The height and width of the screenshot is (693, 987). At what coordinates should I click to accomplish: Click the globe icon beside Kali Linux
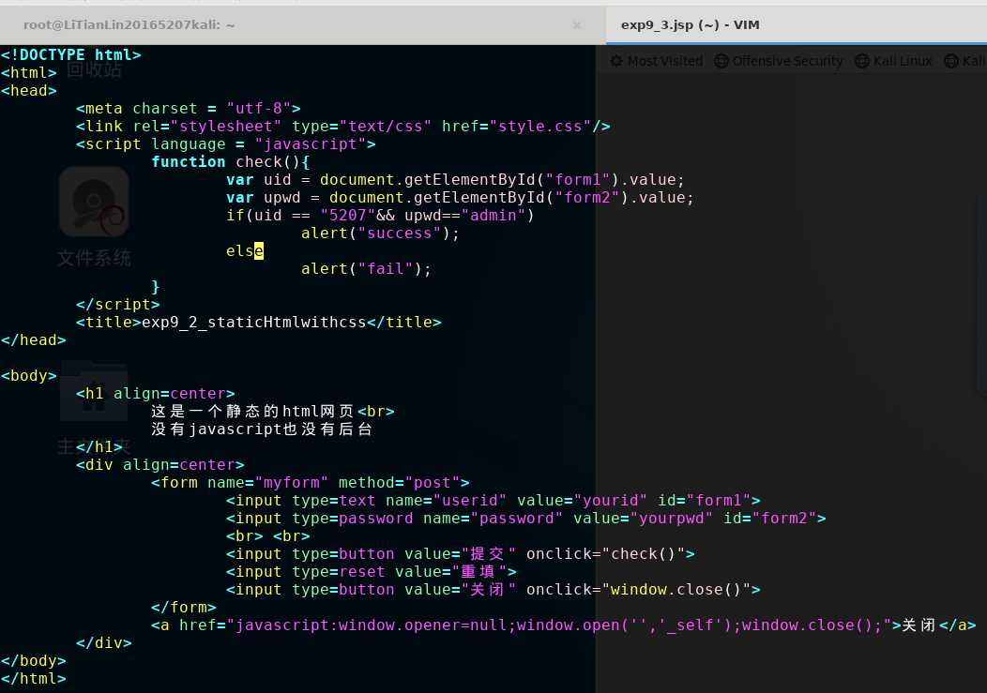862,61
